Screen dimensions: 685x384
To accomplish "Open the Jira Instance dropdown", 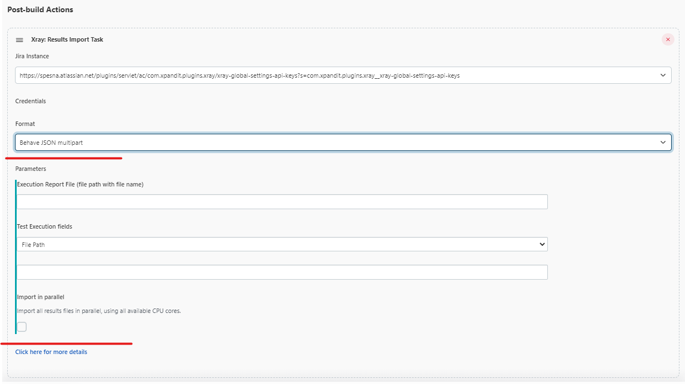I will pos(343,75).
